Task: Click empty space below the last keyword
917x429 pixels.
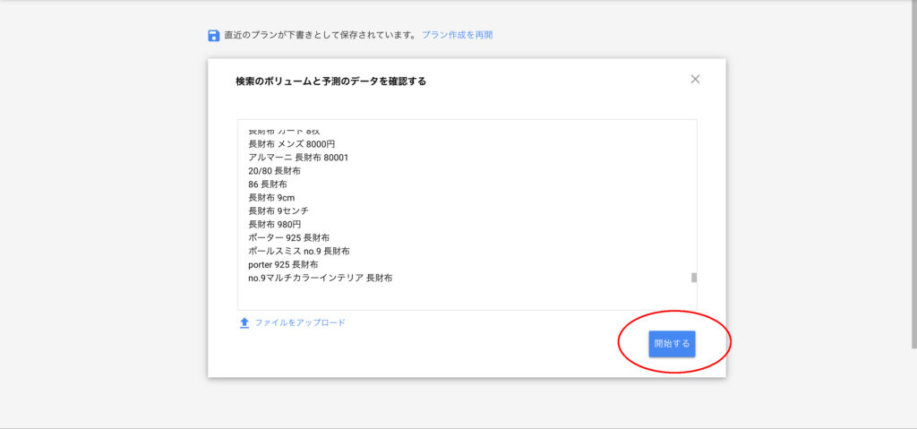Action: coord(448,297)
